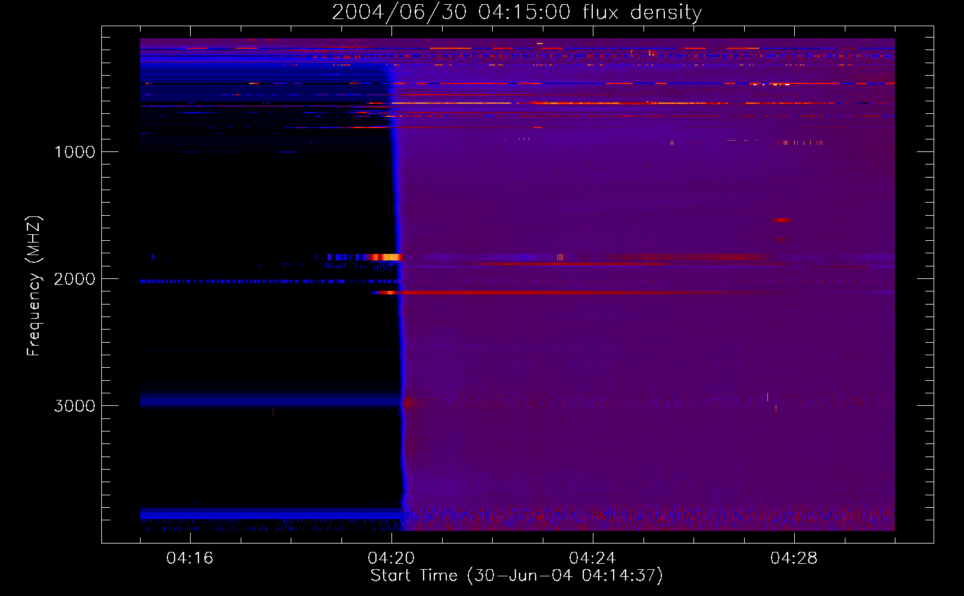
Task: Click the "Frequency (MHZ)" axis label
Action: (x=34, y=286)
